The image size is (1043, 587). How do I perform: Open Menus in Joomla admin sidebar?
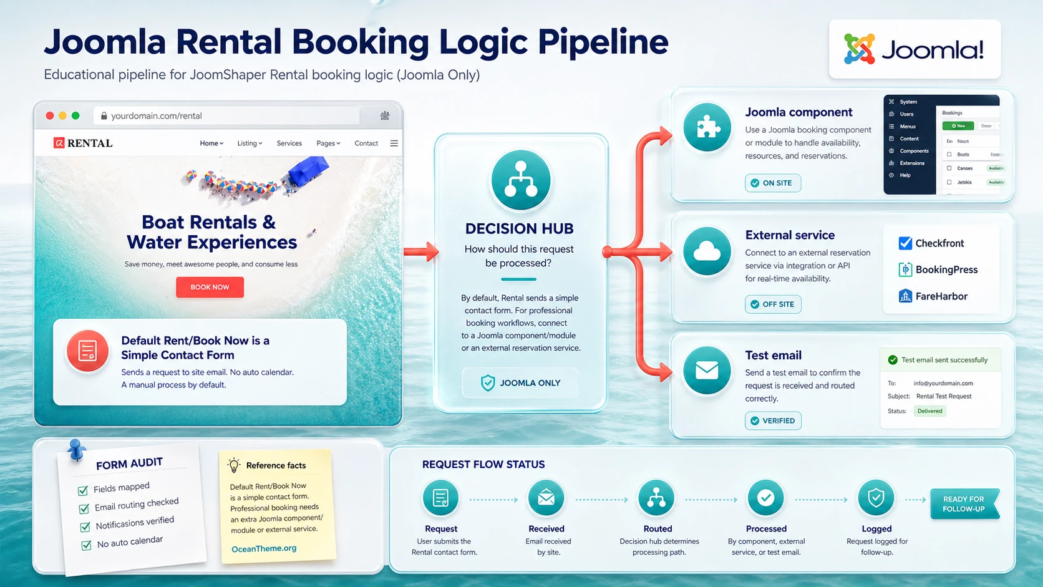pos(908,127)
